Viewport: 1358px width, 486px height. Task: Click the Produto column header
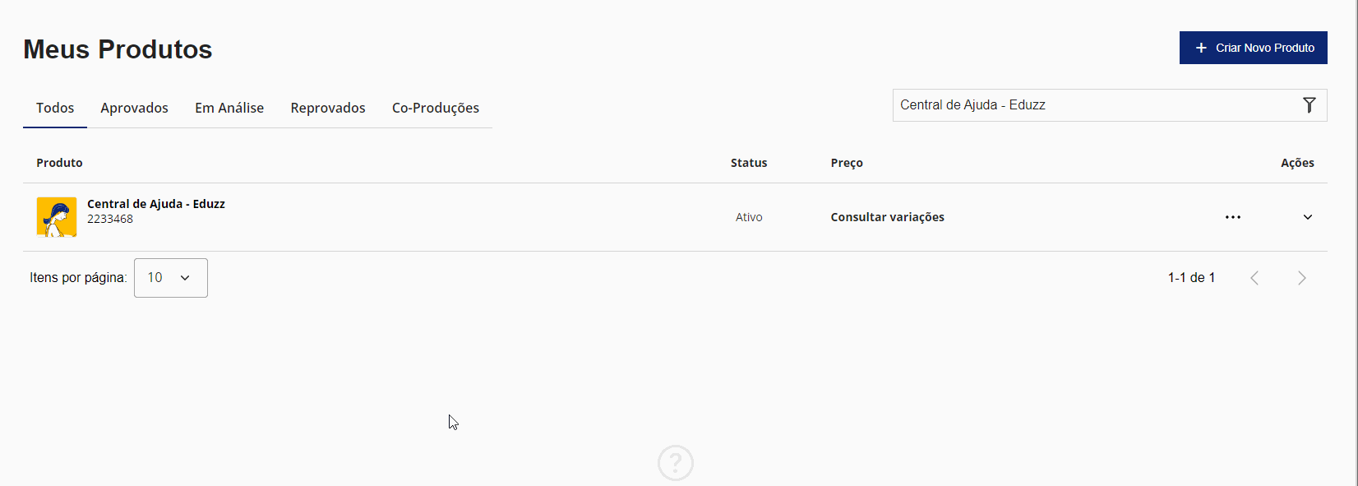tap(59, 163)
